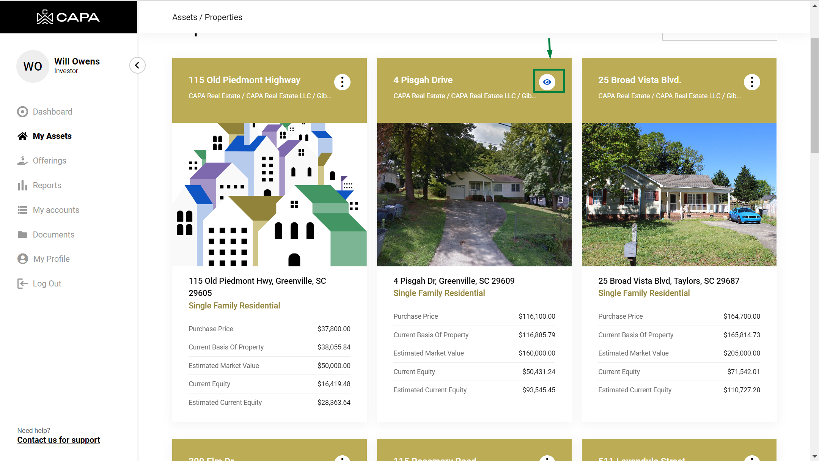Click the My Assets house icon

pos(23,136)
